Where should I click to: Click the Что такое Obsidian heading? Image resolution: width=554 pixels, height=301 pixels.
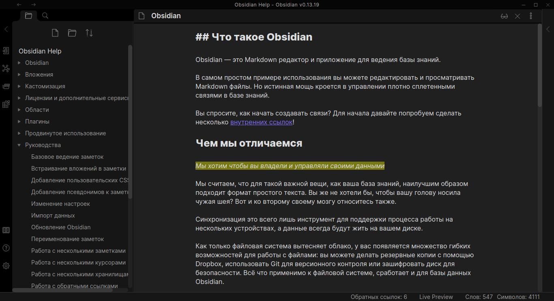254,37
